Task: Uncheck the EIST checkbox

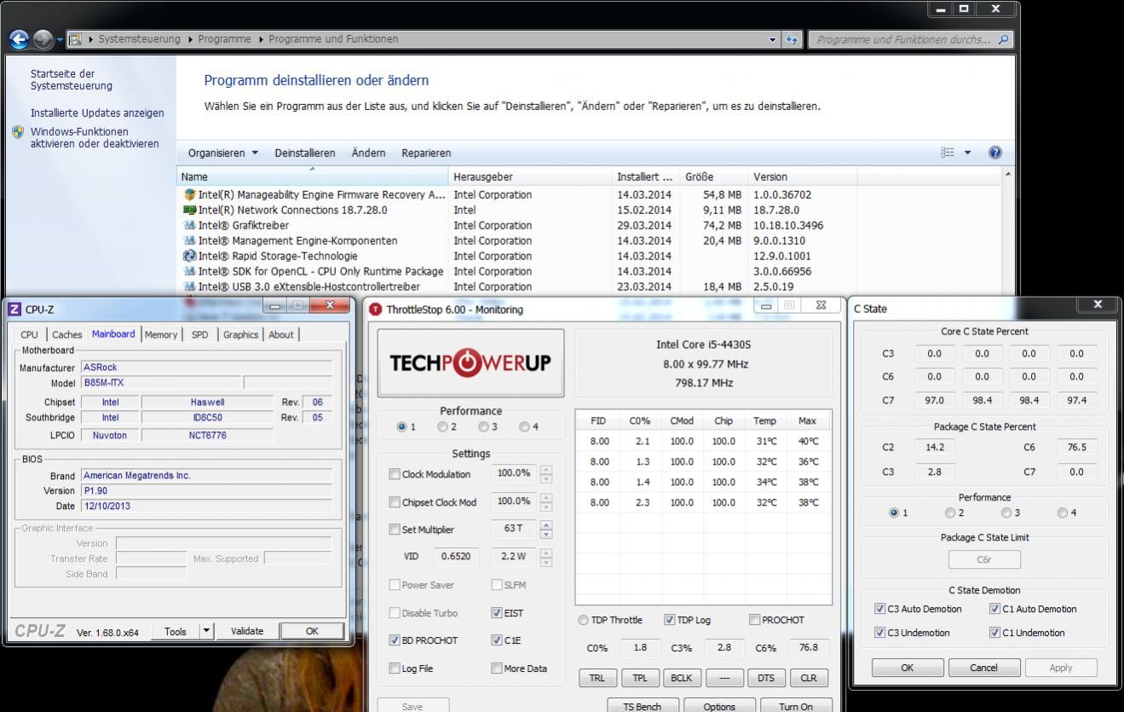Action: (x=497, y=613)
